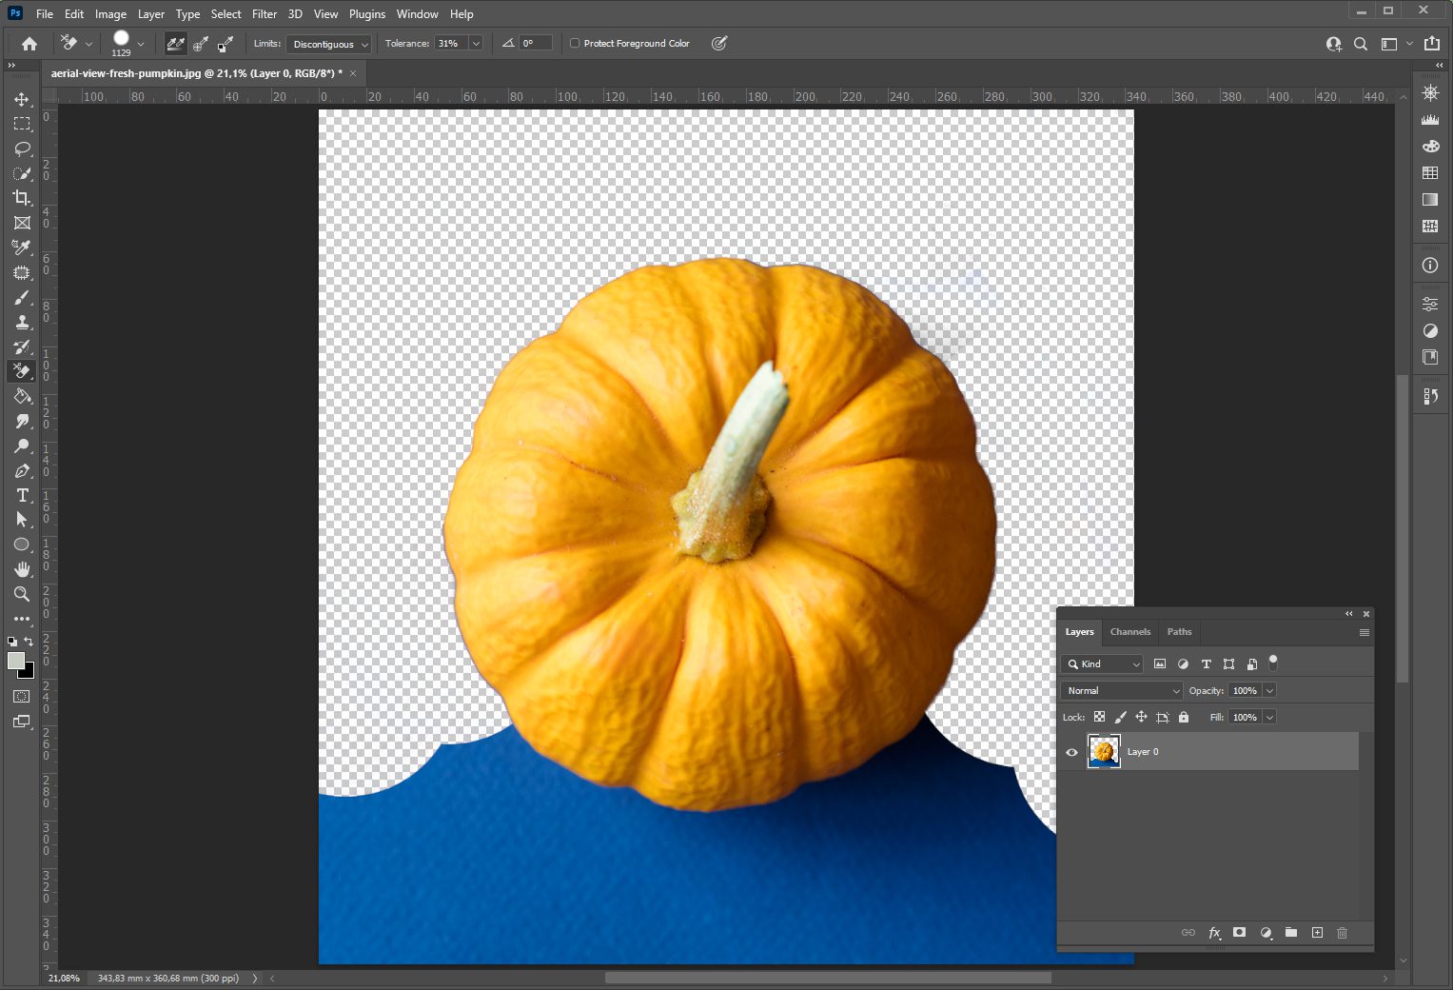The height and width of the screenshot is (990, 1453).
Task: Select the Move tool
Action: coord(22,99)
